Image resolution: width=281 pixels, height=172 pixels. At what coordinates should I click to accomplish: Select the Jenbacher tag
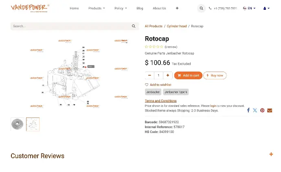(153, 92)
